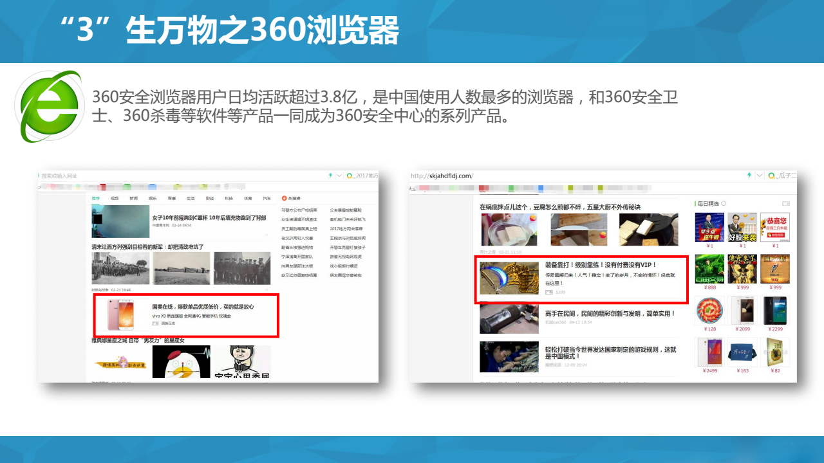The image size is (824, 463).
Task: Click the 2017地方两会落幕 hot search link
Action: [346, 228]
